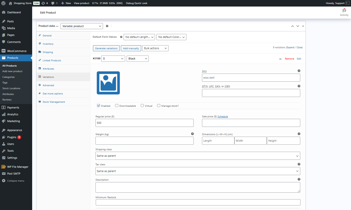Click Add new product in sidebar
Image resolution: width=351 pixels, height=210 pixels.
pyautogui.click(x=12, y=71)
